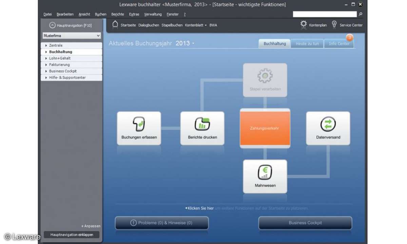Click the Probleme (0) & Hinweise (0) button
The height and width of the screenshot is (244, 407).
pyautogui.click(x=162, y=223)
